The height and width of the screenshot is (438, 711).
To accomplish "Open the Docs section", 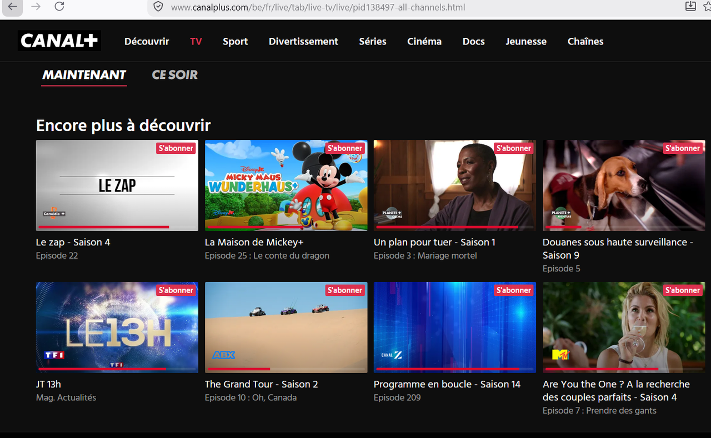I will (x=474, y=41).
